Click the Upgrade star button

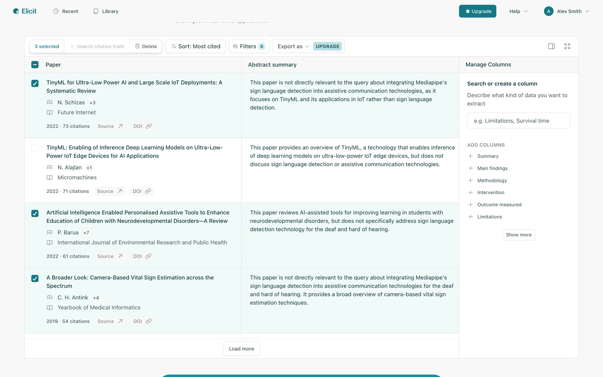tap(477, 11)
